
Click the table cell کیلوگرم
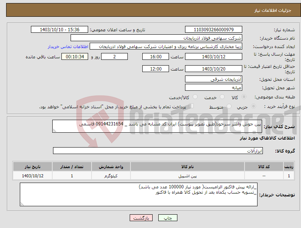pos(111,176)
